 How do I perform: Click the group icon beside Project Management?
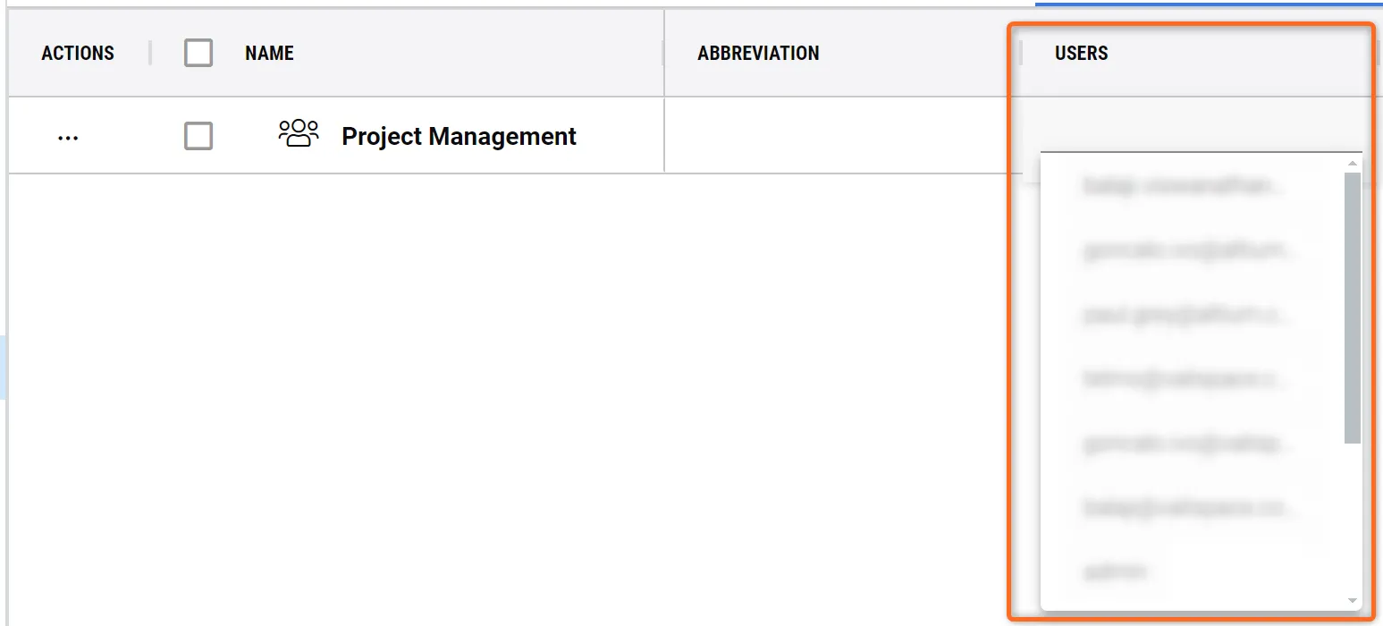[x=299, y=134]
